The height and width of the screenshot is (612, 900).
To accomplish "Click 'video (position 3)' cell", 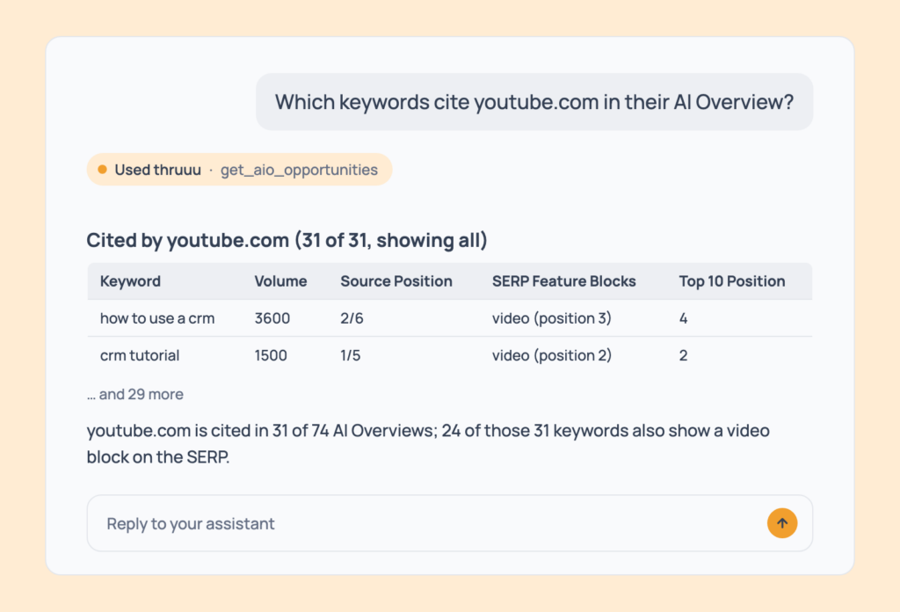I will (x=552, y=318).
